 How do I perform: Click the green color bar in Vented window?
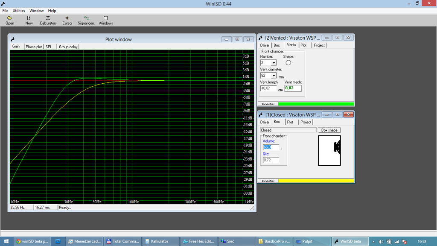coord(316,104)
